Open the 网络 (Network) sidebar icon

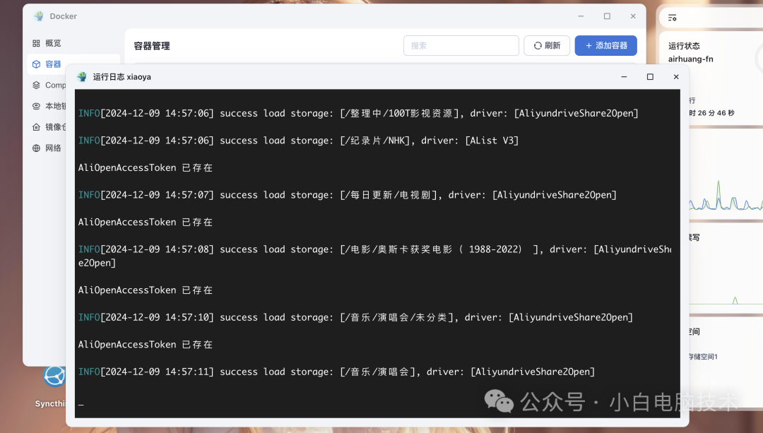(x=36, y=148)
